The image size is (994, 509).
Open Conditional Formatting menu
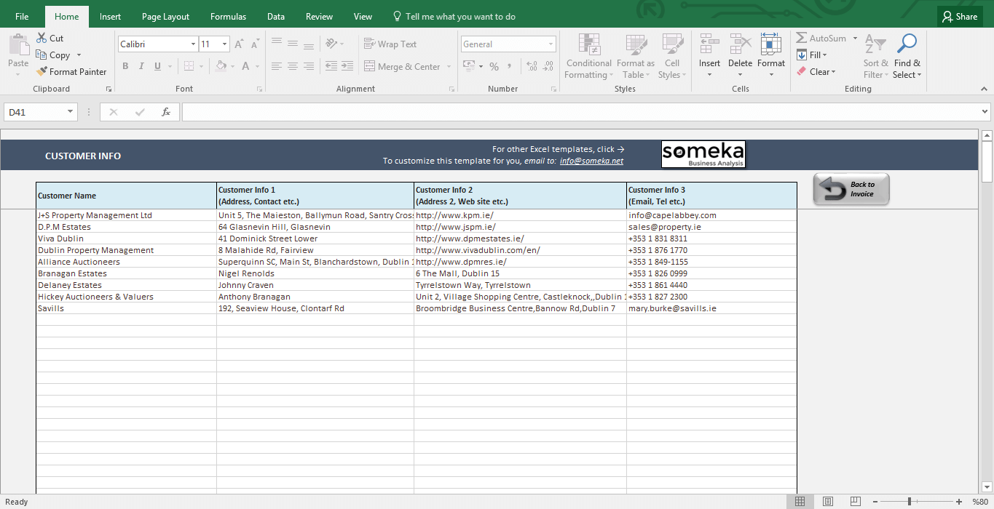(588, 56)
